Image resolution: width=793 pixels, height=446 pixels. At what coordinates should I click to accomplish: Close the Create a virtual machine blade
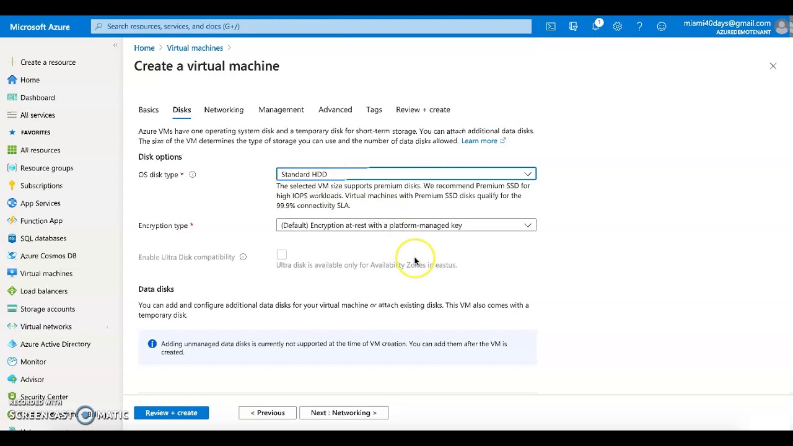[x=773, y=66]
